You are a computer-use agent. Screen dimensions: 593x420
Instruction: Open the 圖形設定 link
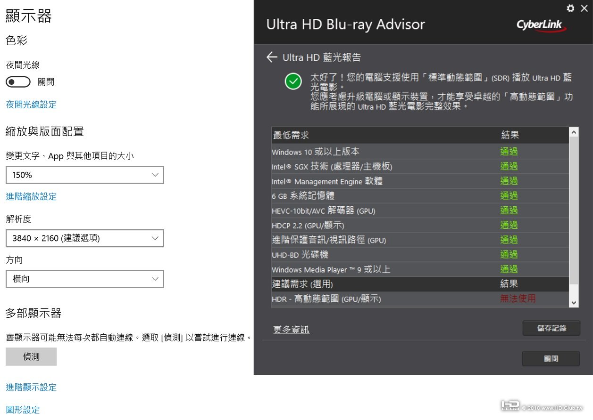[x=23, y=410]
